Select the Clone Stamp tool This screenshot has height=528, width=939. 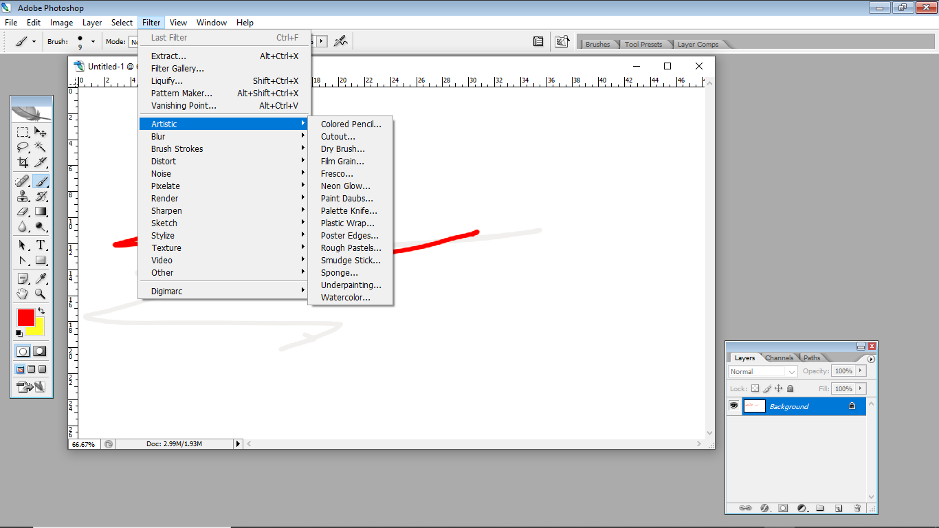click(23, 197)
